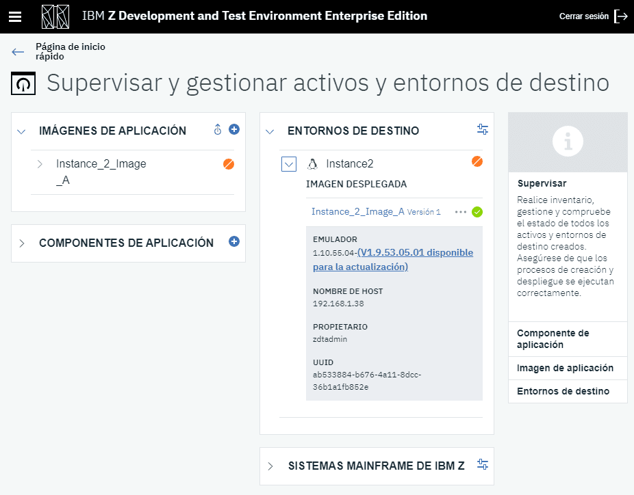The height and width of the screenshot is (495, 634).
Task: Open filter settings for Sistemas Mainframe
Action: click(x=483, y=465)
